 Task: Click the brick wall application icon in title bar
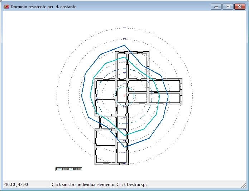(6, 7)
